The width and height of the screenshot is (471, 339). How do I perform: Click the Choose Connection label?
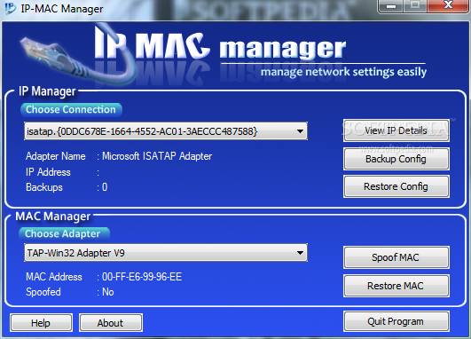coord(71,110)
